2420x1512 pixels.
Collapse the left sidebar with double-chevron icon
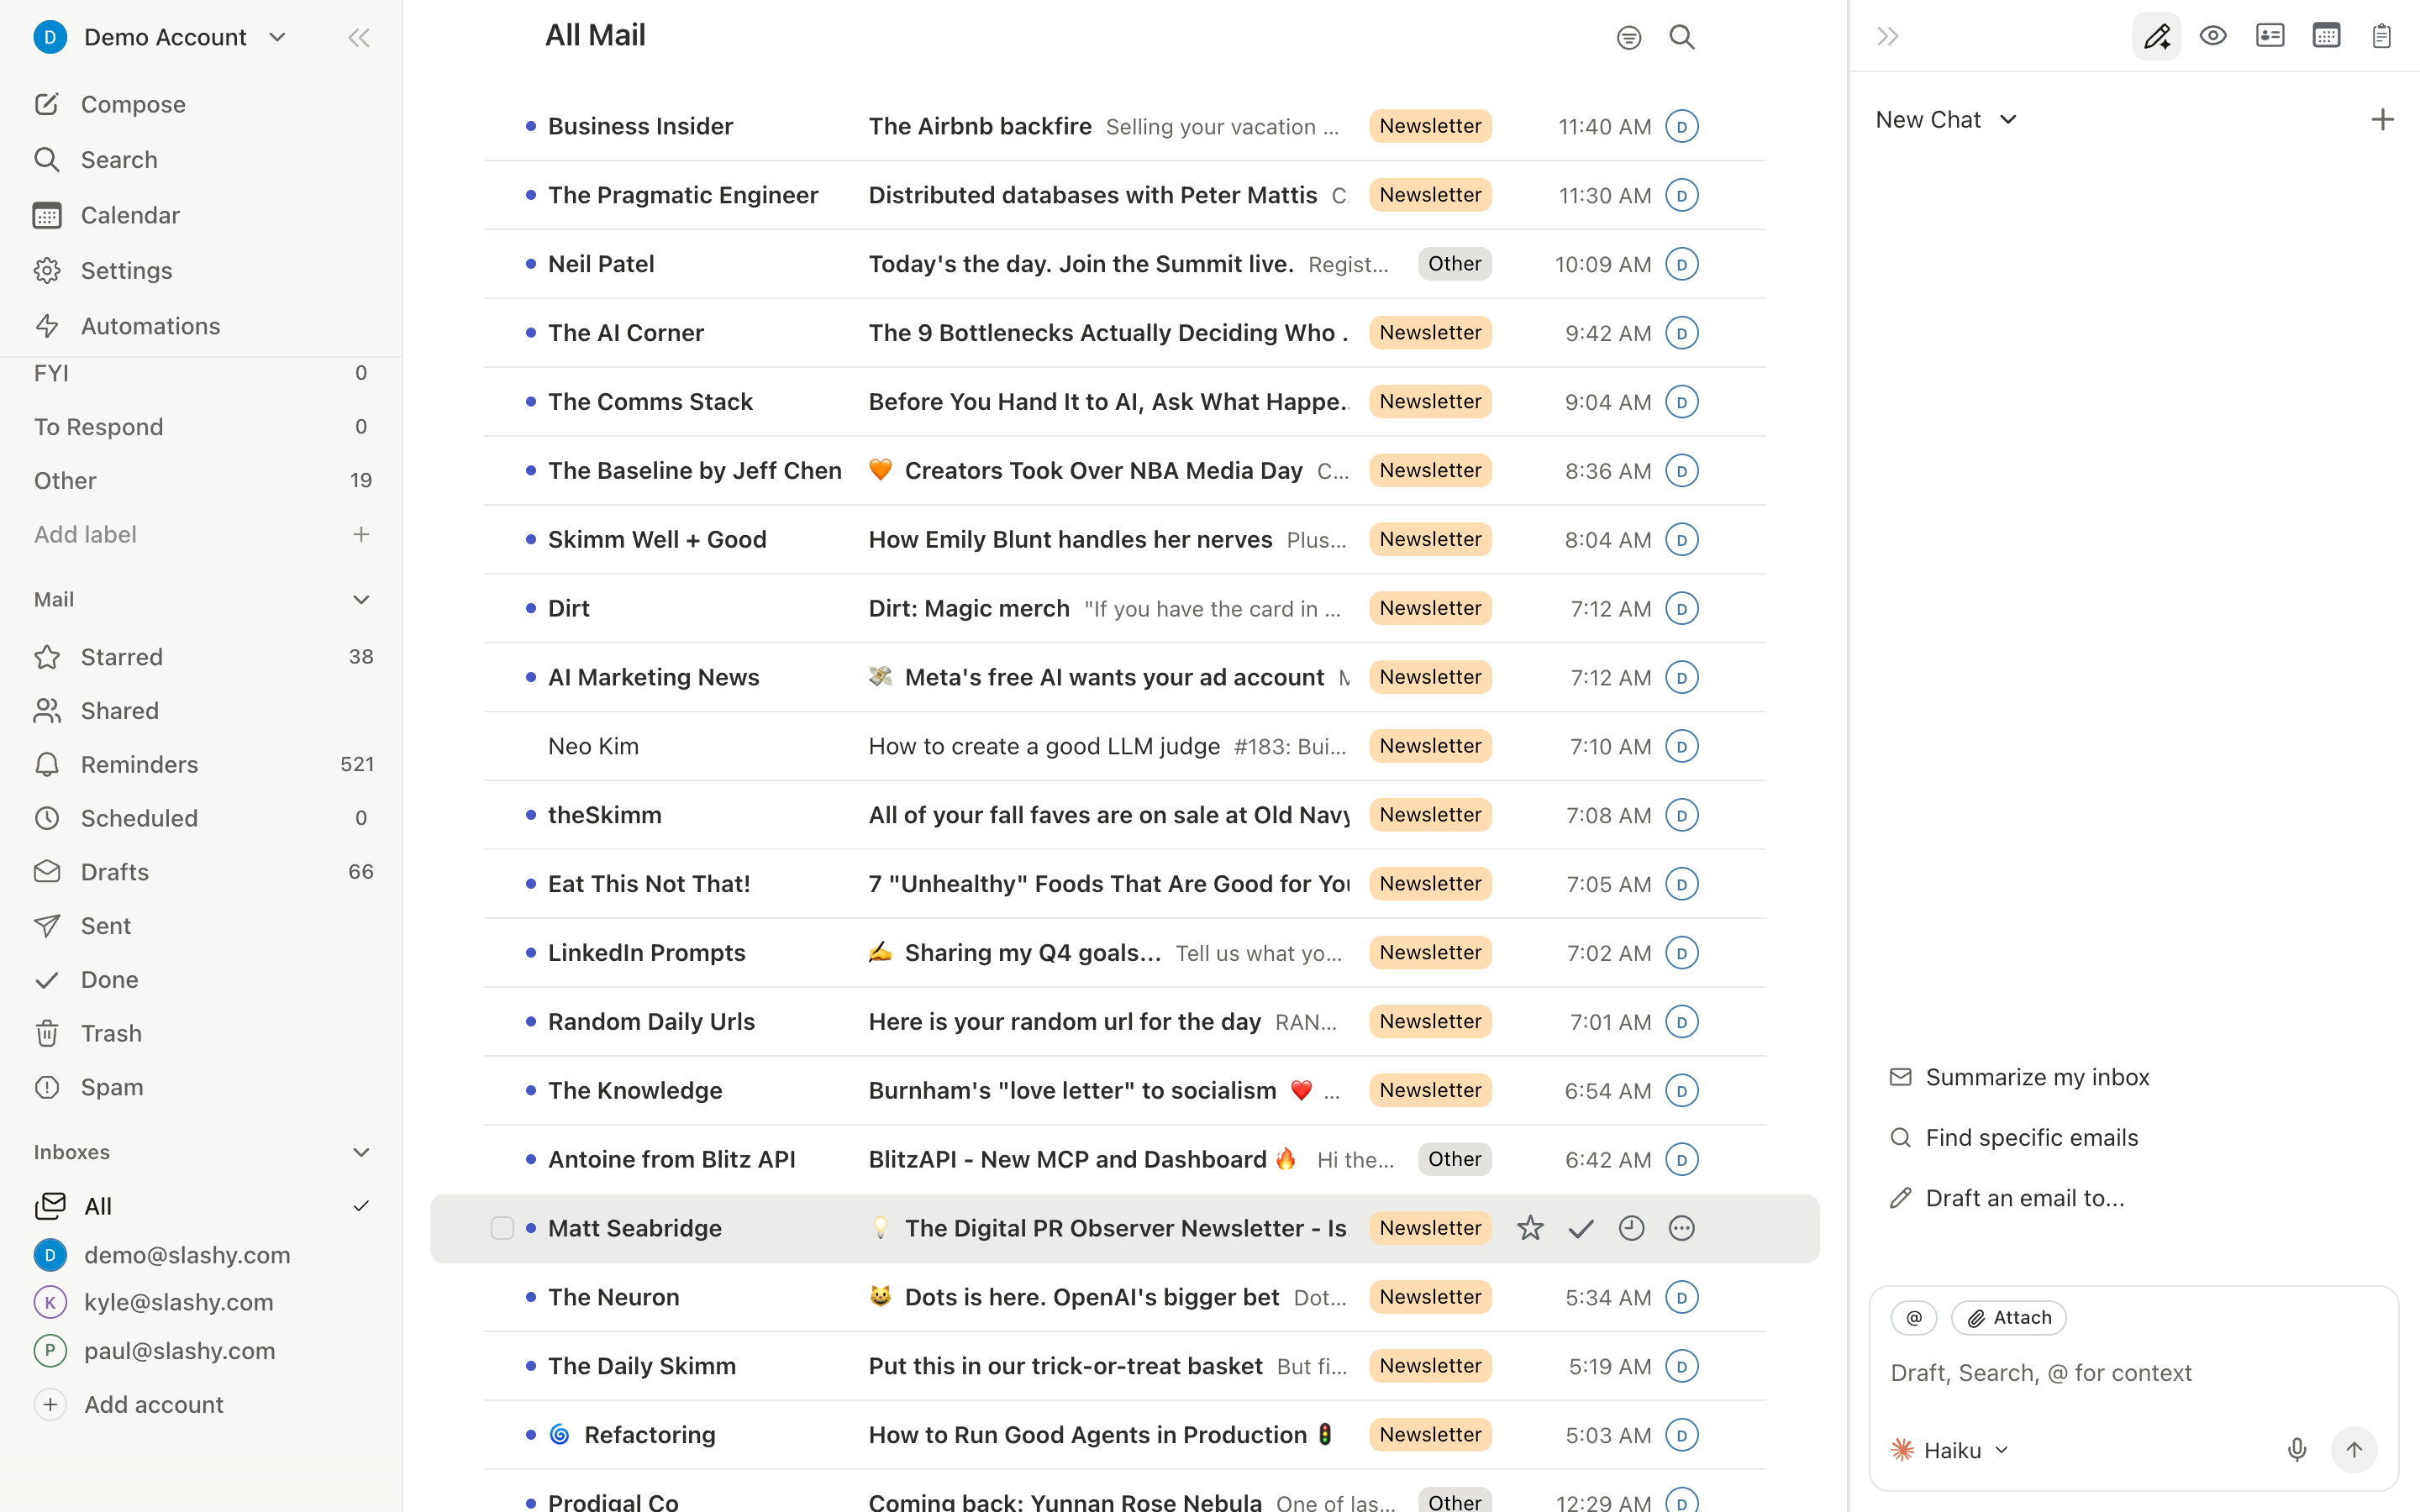click(x=358, y=38)
